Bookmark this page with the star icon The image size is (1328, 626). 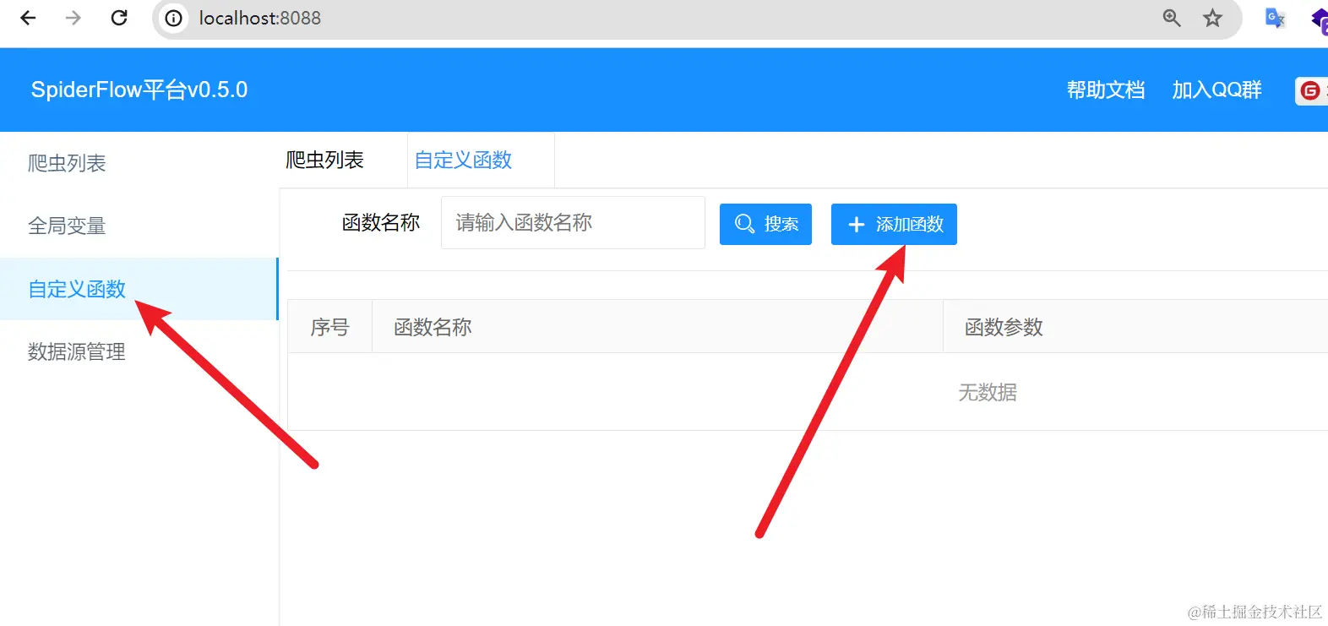pyautogui.click(x=1212, y=18)
